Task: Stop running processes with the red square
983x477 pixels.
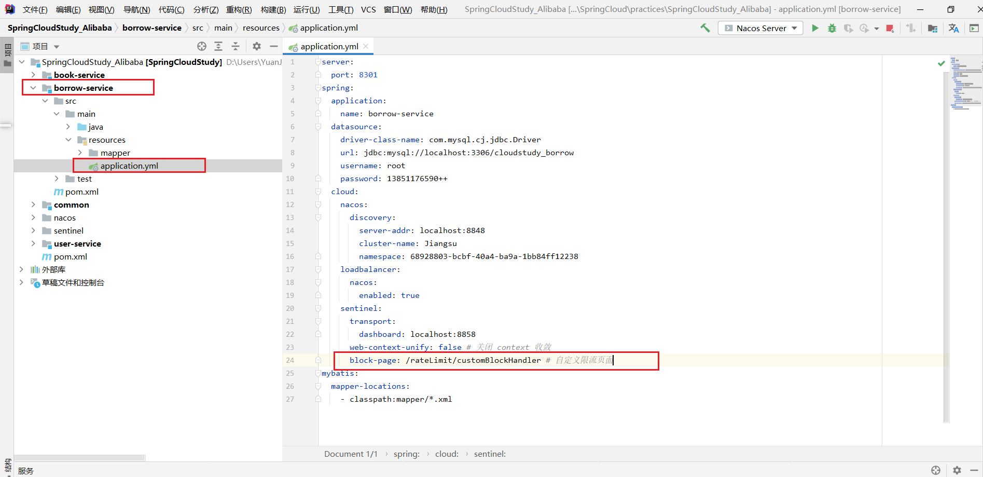Action: point(890,28)
